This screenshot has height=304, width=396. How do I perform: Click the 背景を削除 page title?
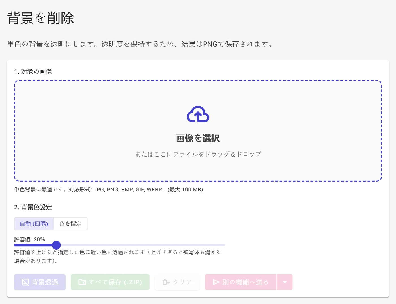[40, 18]
